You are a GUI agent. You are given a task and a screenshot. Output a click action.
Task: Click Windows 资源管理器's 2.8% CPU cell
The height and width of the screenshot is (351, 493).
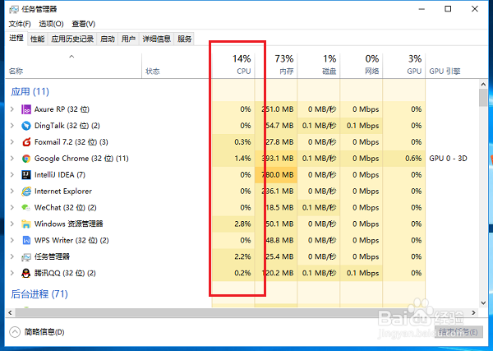(x=233, y=224)
